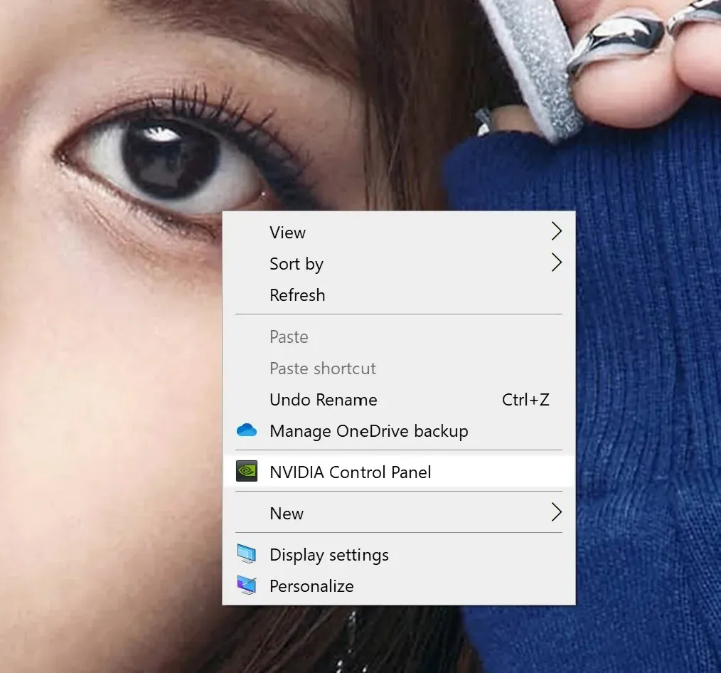This screenshot has width=721, height=673.
Task: Click the Display settings monitor icon
Action: (x=246, y=554)
